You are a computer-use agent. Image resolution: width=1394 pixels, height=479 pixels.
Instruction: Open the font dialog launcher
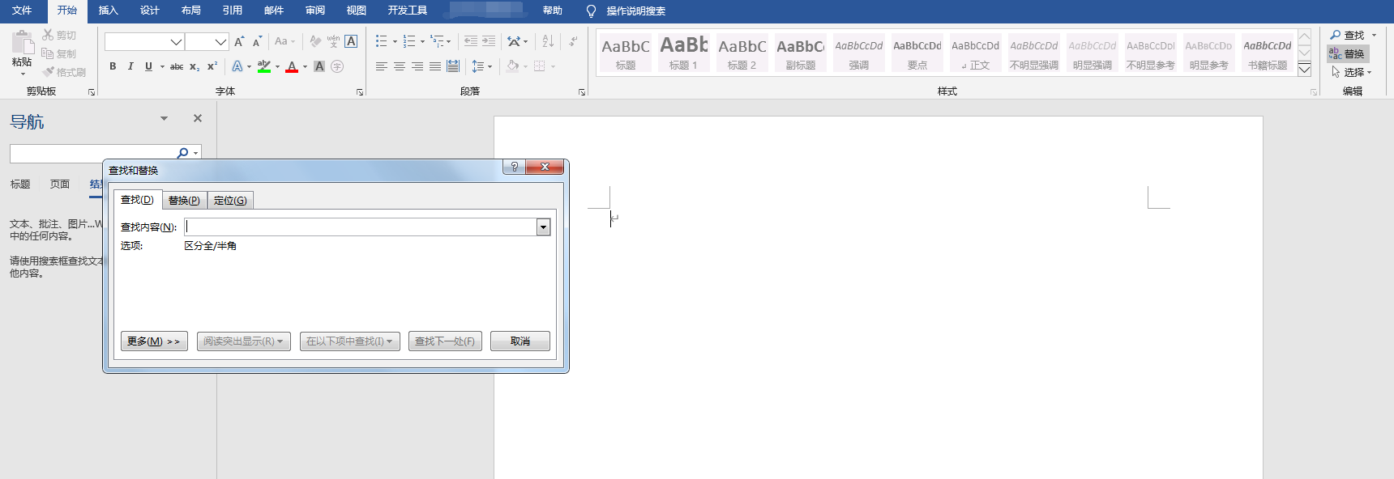point(360,92)
